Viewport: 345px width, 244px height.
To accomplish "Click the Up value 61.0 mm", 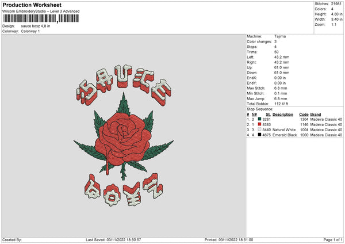I will tap(282, 67).
